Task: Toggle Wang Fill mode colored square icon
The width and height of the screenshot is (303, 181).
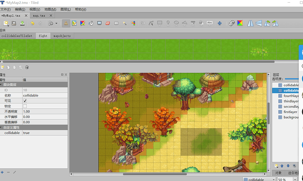Action: pyautogui.click(x=240, y=23)
